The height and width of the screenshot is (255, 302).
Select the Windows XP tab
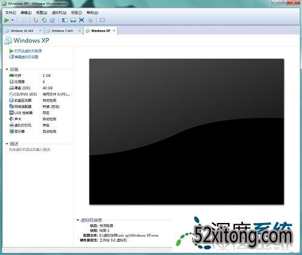click(x=100, y=31)
